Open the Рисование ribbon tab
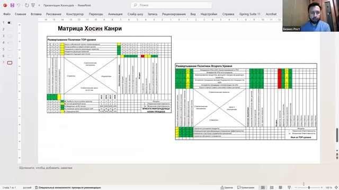This screenshot has width=339, height=190. point(53,14)
